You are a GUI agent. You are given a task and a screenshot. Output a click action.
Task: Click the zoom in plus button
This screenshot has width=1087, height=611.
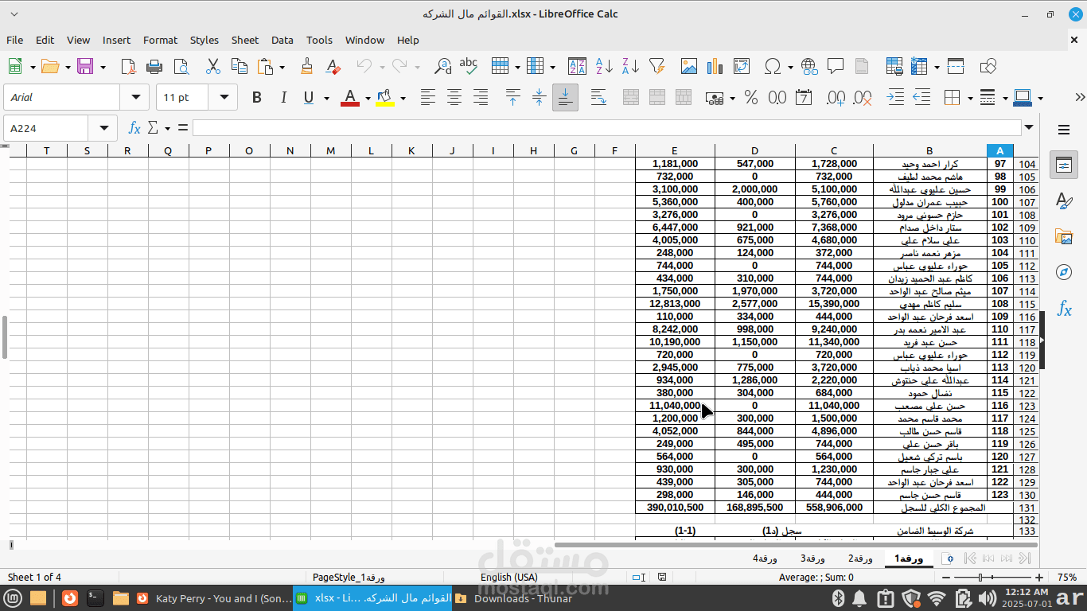[x=1039, y=578]
